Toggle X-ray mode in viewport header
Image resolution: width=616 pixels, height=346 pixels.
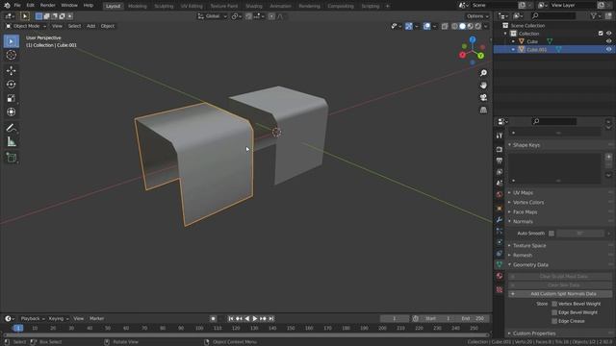coord(445,26)
